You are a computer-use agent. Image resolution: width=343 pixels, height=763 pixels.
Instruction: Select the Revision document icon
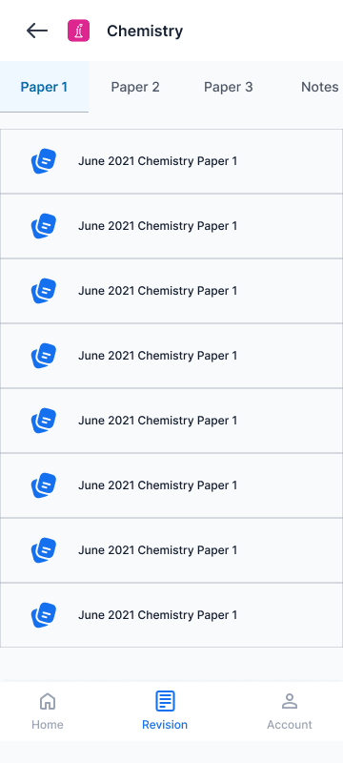[x=165, y=701]
